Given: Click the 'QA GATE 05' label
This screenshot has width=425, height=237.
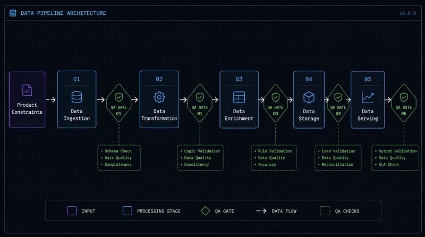Looking at the screenshot, I should coord(404,111).
